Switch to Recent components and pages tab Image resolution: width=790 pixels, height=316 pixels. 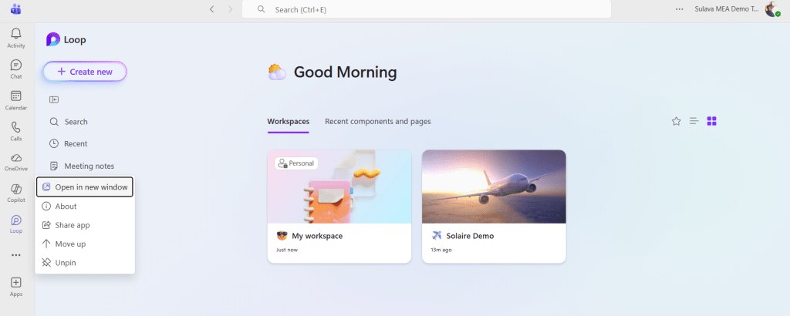tap(378, 122)
